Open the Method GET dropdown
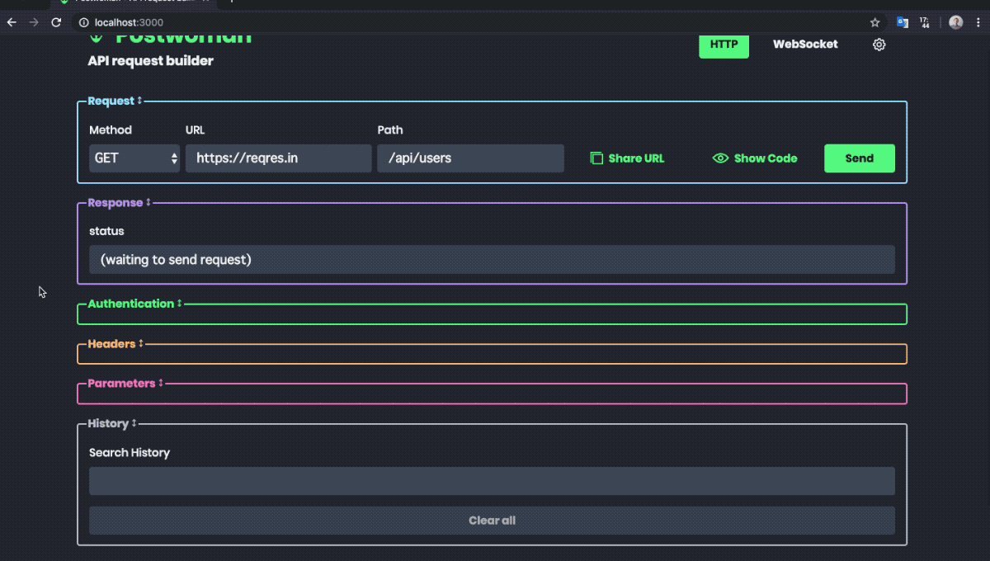Image resolution: width=990 pixels, height=561 pixels. 134,158
